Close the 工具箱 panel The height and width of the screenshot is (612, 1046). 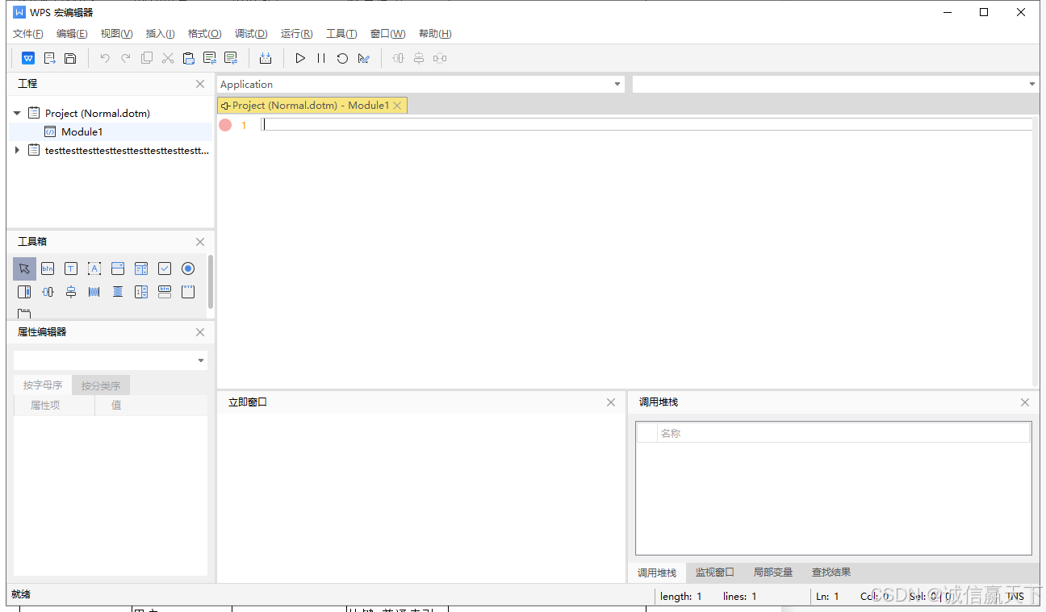(x=200, y=242)
